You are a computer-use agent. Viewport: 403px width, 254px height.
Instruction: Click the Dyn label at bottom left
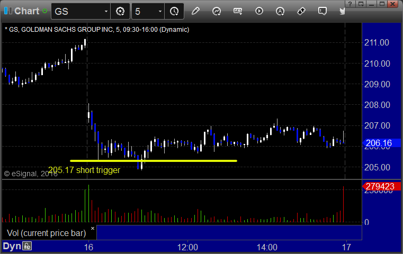(12, 246)
